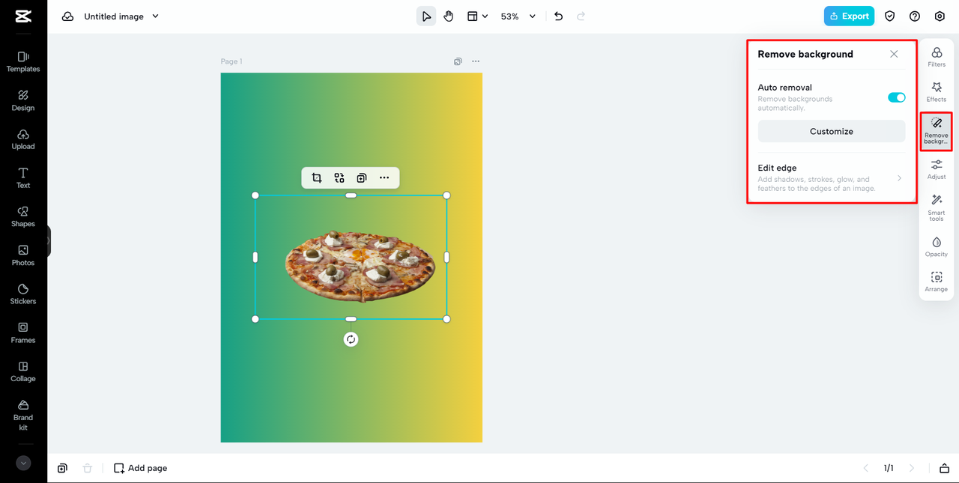
Task: Switch to the Templates tab
Action: tap(23, 61)
